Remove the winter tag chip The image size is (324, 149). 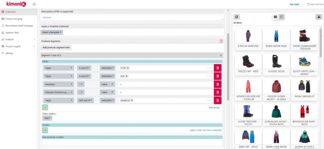[128, 68]
